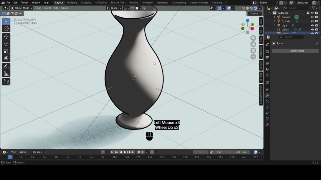Open the viewport Options dropdown
321x180 pixels.
[x=255, y=13]
